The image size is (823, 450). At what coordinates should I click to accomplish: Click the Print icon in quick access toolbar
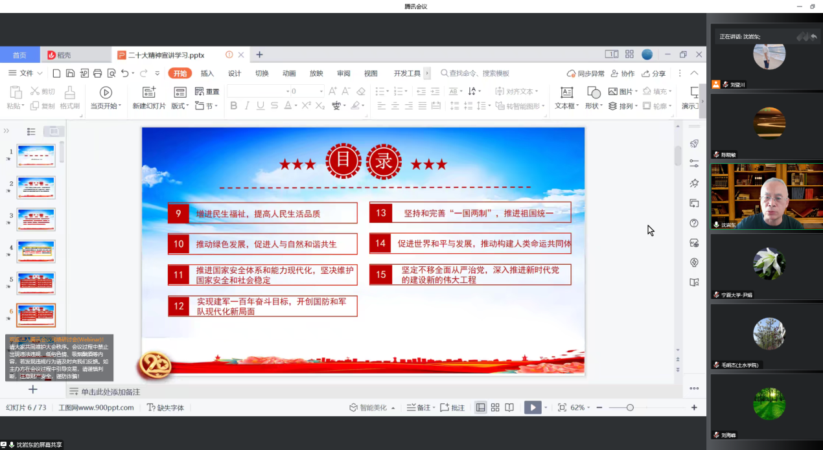[97, 73]
